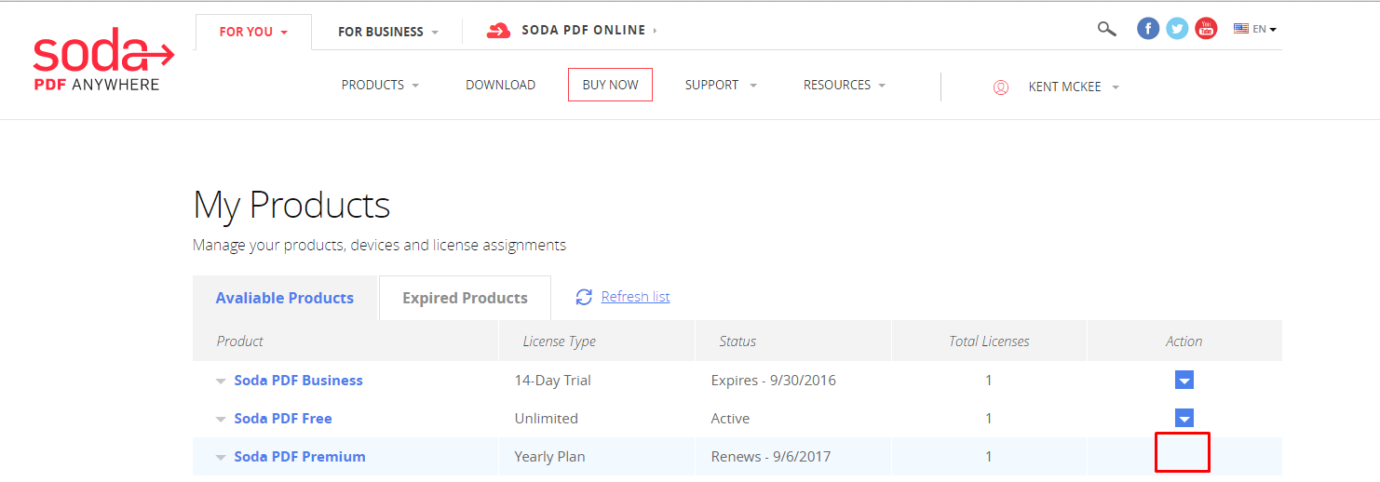Open the For Business dropdown
Screen dimensions: 1380x482
[x=387, y=32]
